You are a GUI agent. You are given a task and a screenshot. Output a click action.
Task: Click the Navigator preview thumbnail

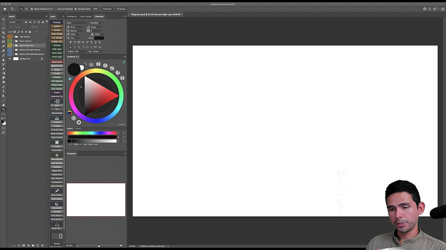tap(96, 199)
